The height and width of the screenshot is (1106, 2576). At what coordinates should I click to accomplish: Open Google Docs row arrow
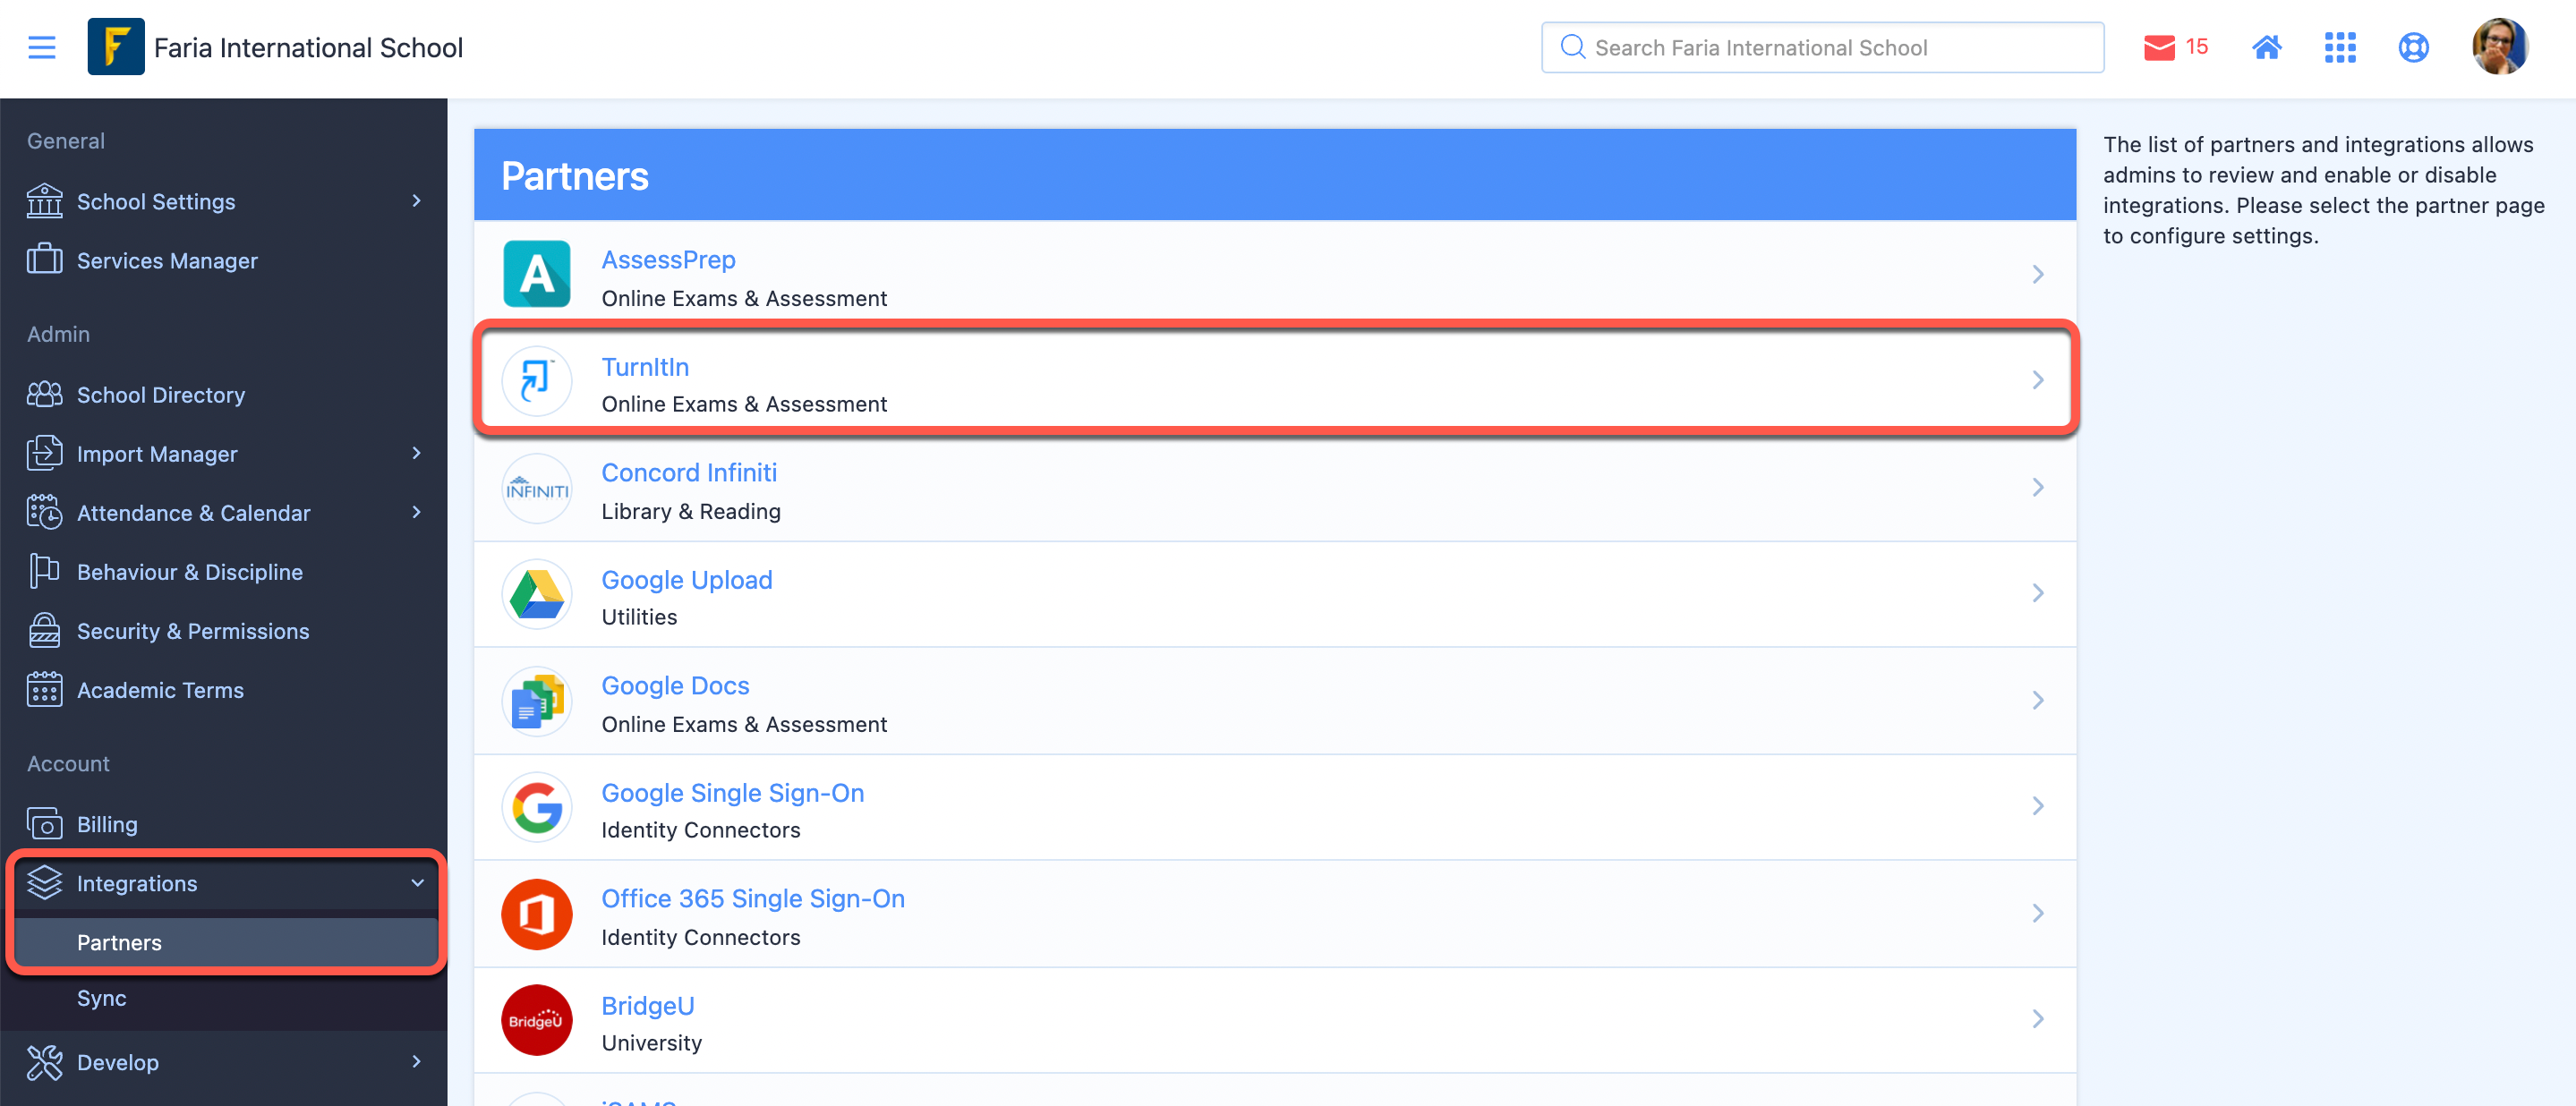point(2038,700)
